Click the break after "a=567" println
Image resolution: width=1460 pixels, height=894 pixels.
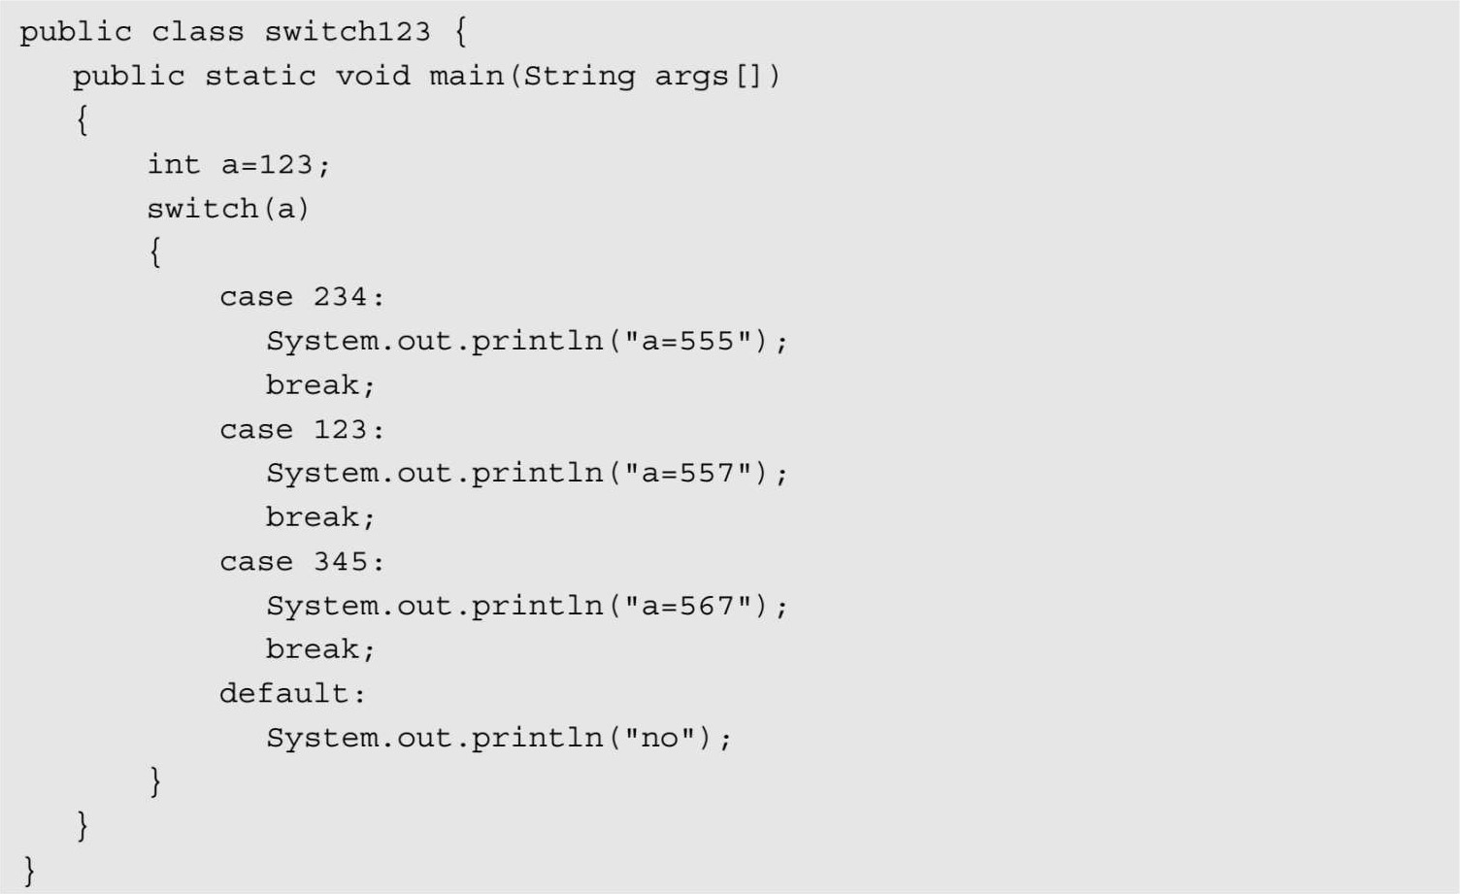(x=319, y=649)
